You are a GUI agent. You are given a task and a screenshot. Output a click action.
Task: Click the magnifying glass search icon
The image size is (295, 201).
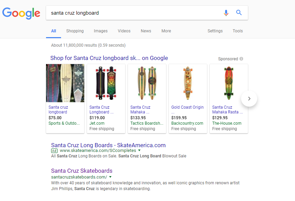pyautogui.click(x=239, y=13)
